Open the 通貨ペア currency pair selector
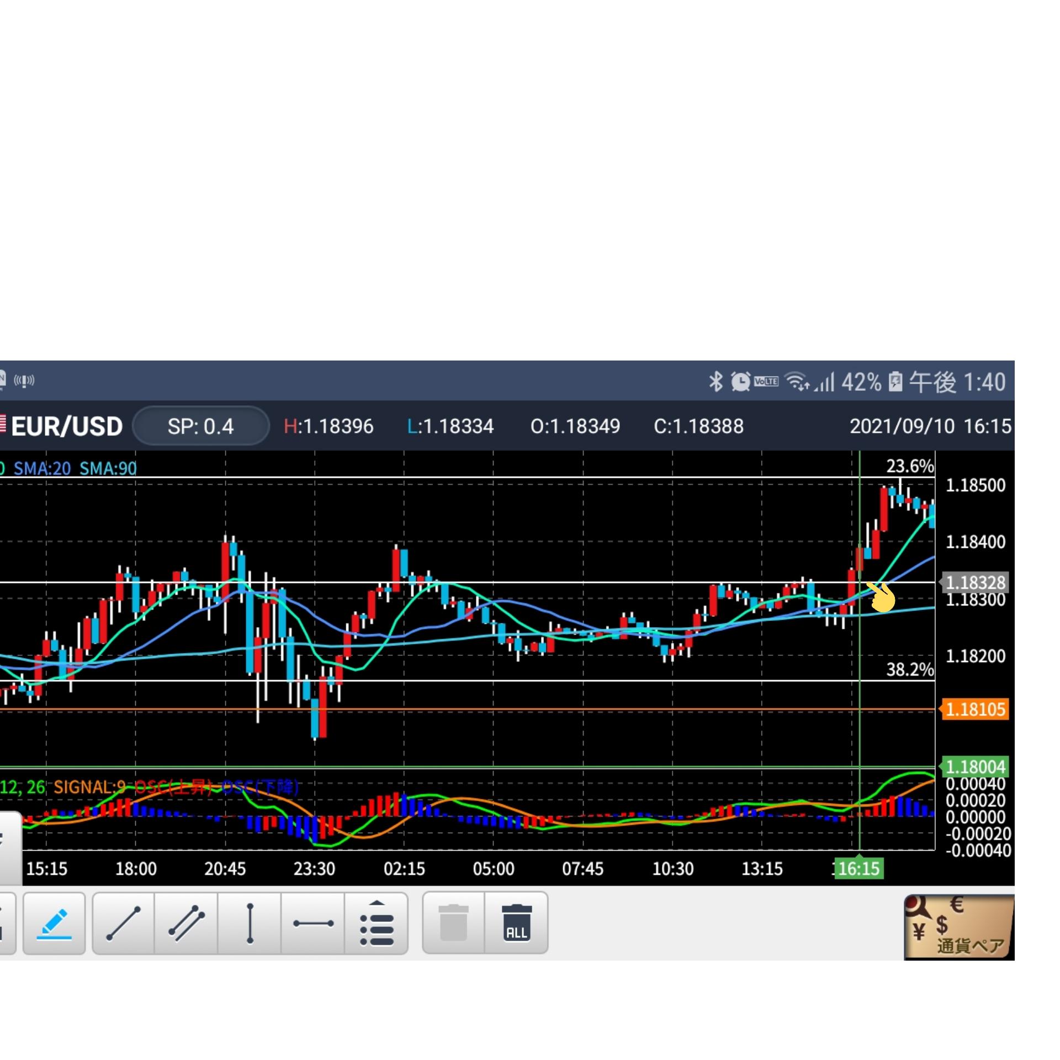1060x1060 pixels. [959, 927]
